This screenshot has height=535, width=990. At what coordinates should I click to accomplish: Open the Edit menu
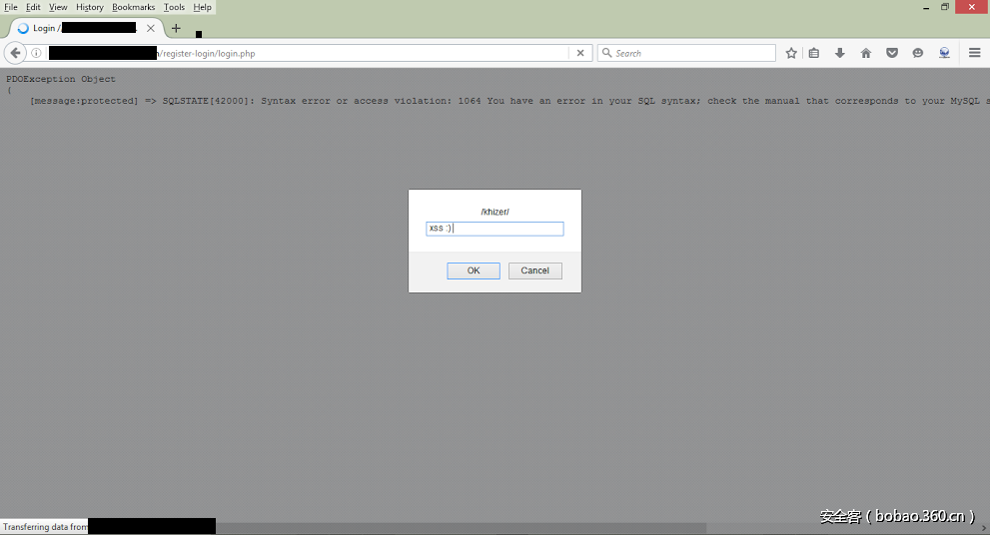coord(33,7)
